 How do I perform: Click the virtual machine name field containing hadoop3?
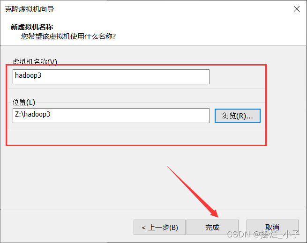click(111, 77)
